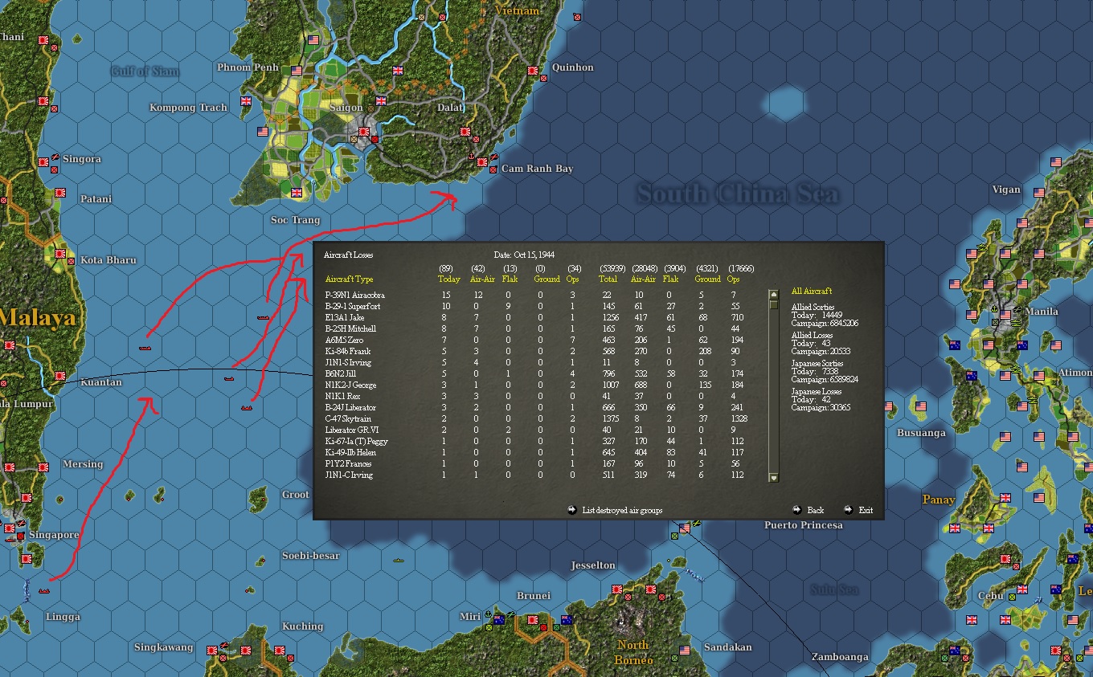1093x677 pixels.
Task: Click the red task force icon near Lingga
Action: coord(44,591)
